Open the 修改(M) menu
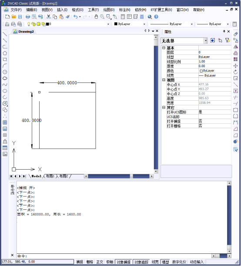This screenshot has height=266, width=241. pyautogui.click(x=141, y=10)
